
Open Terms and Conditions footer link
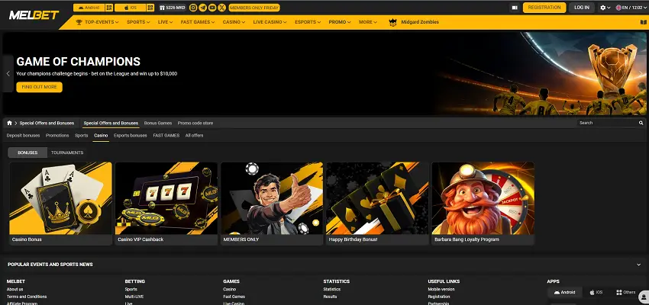pyautogui.click(x=27, y=297)
